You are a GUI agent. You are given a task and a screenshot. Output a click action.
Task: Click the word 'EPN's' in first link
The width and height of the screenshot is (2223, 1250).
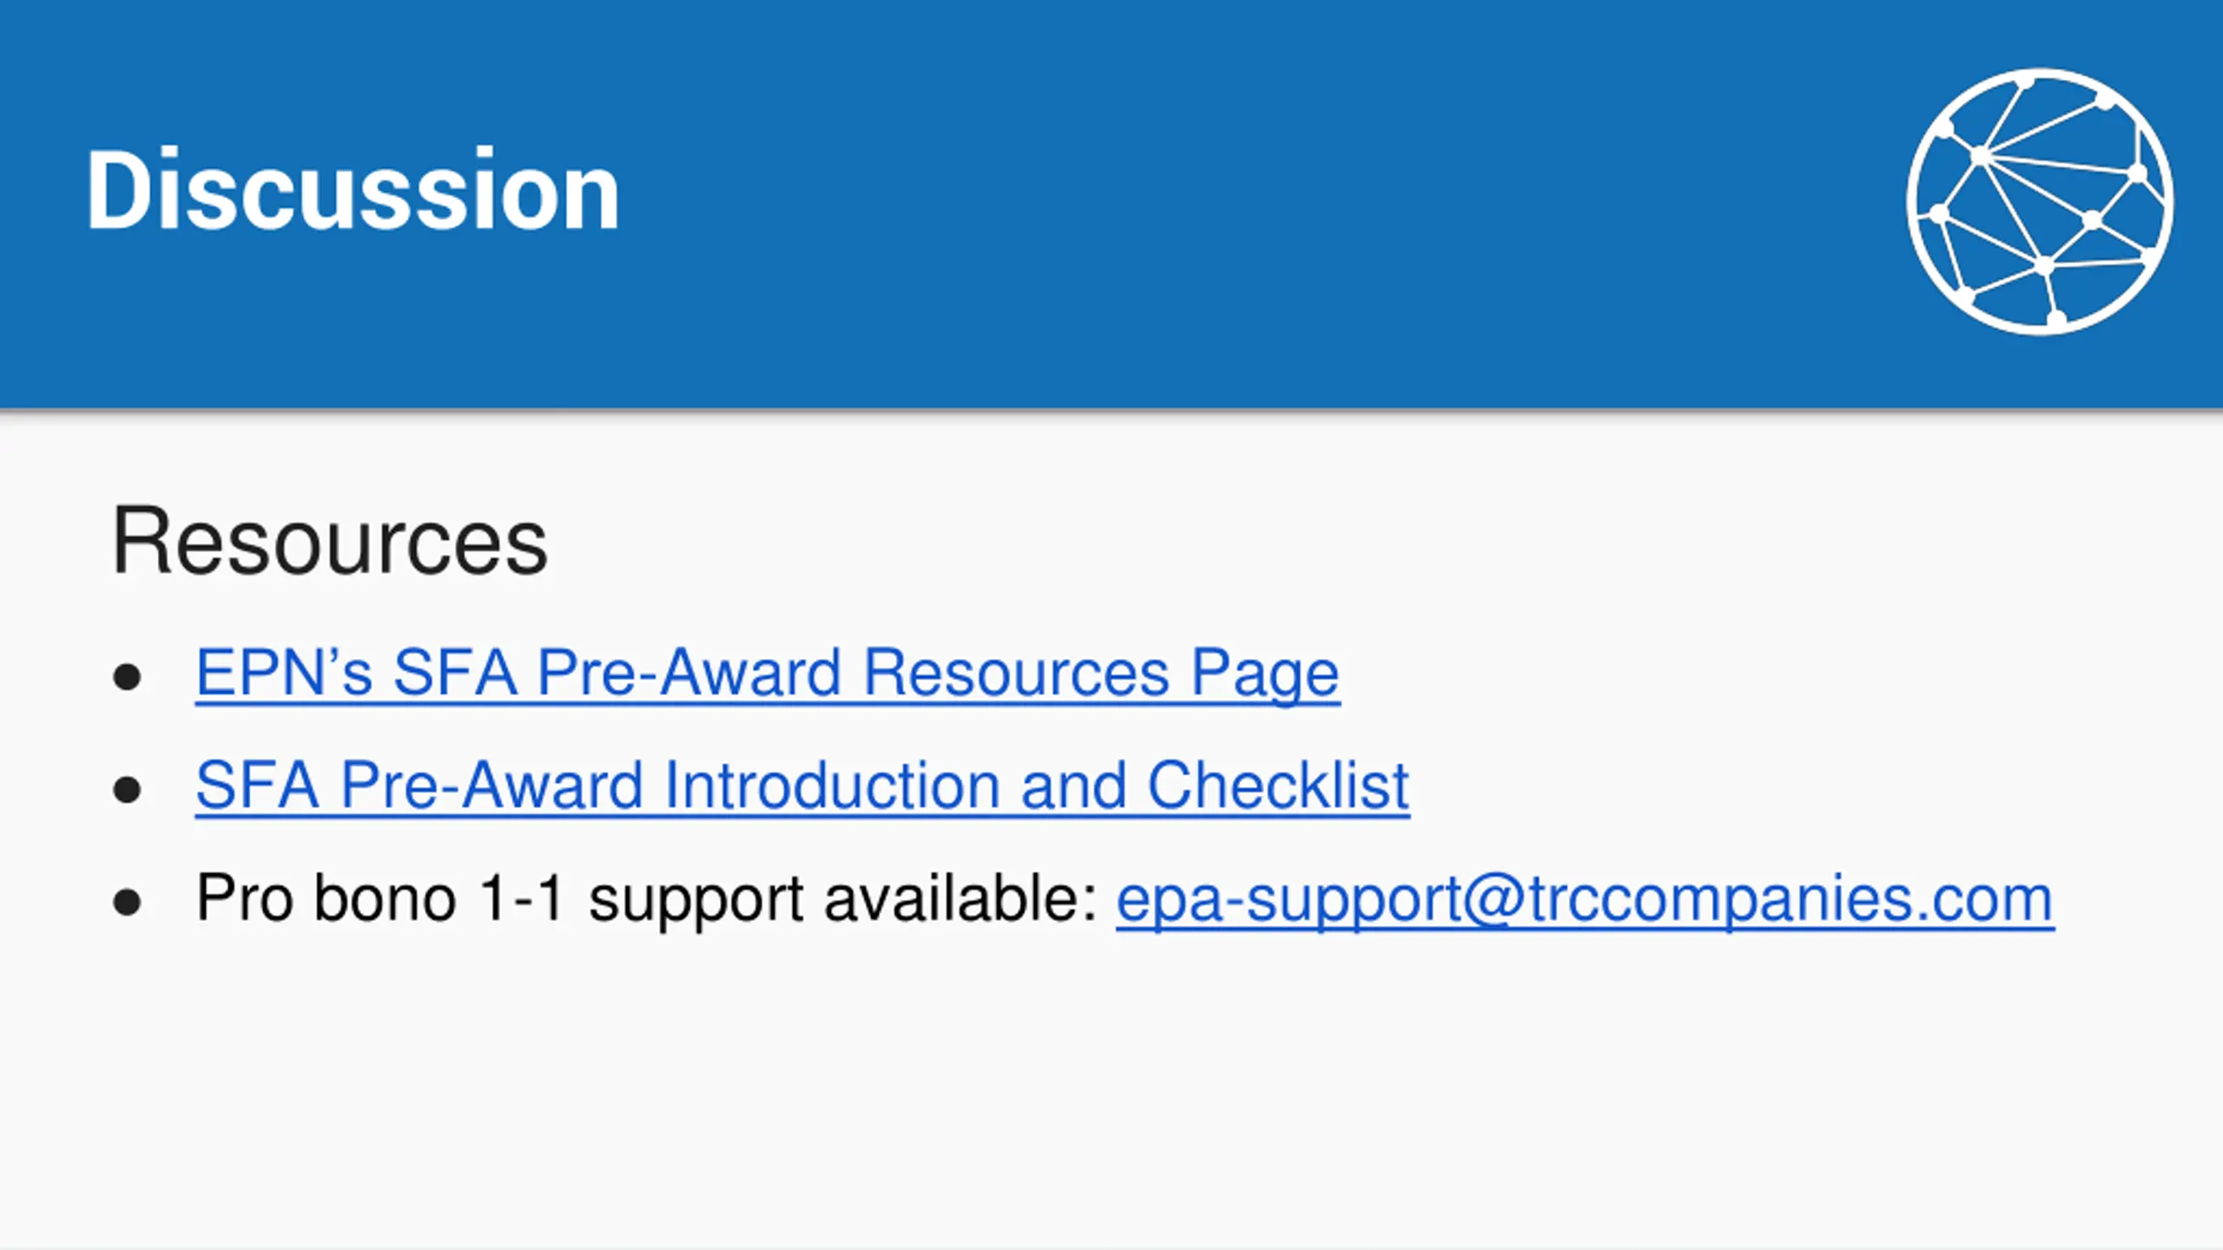coord(284,673)
